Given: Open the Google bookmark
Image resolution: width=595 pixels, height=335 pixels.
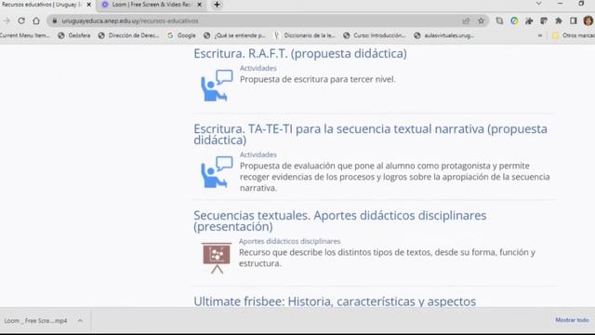Looking at the screenshot, I should tap(182, 35).
